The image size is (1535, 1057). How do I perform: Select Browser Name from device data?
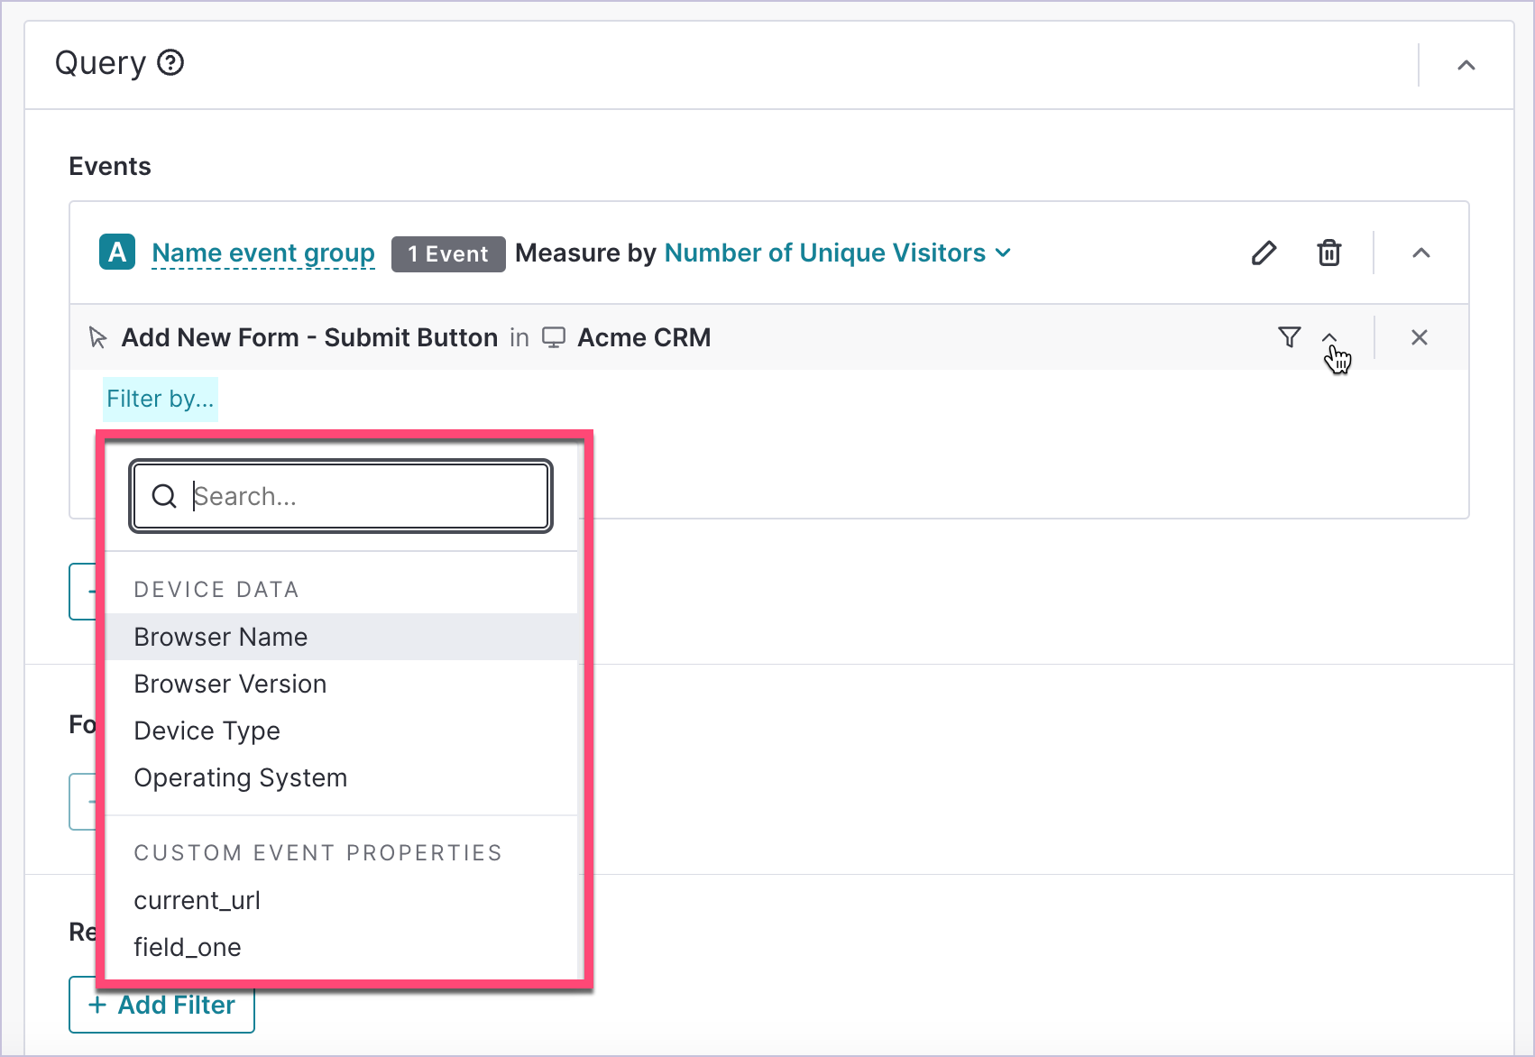tap(221, 637)
